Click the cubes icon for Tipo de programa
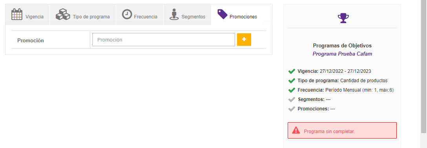The height and width of the screenshot is (148, 427). pos(63,14)
